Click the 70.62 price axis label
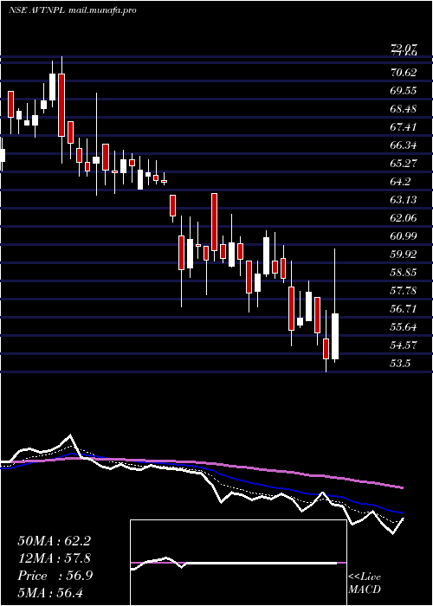 coord(404,72)
